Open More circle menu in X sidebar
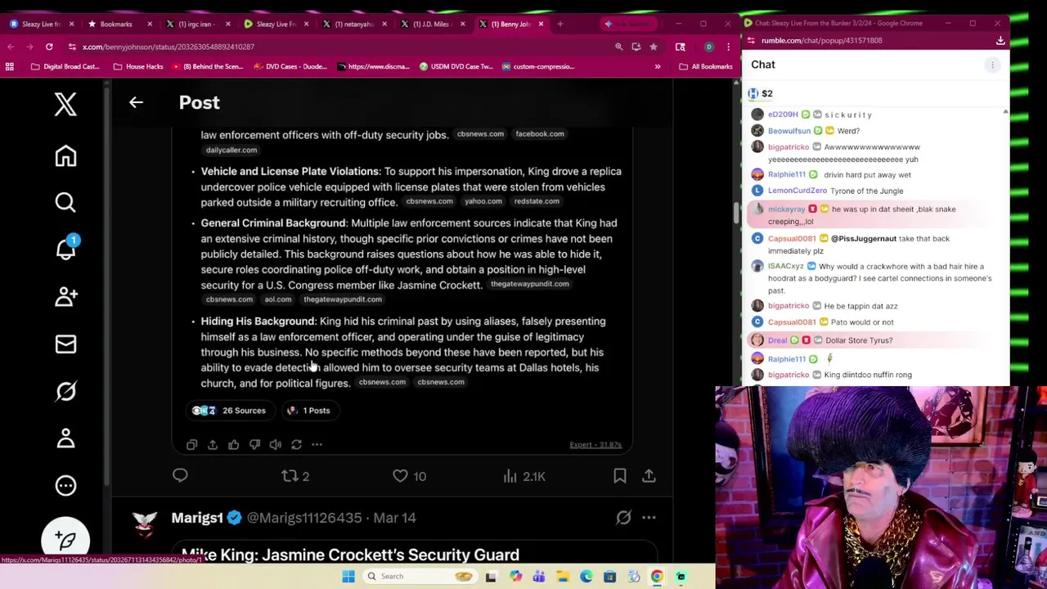Viewport: 1047px width, 589px height. (x=65, y=485)
